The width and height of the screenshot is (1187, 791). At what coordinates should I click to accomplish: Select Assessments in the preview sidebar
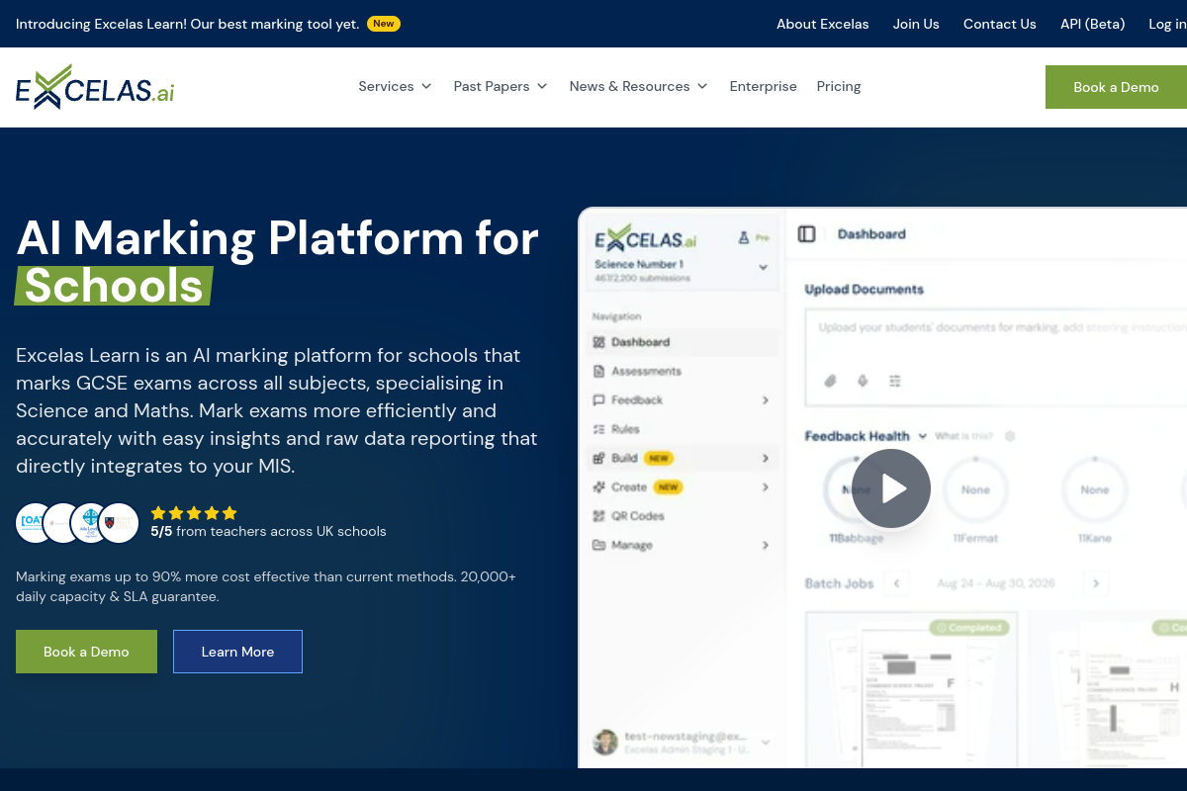(x=637, y=372)
